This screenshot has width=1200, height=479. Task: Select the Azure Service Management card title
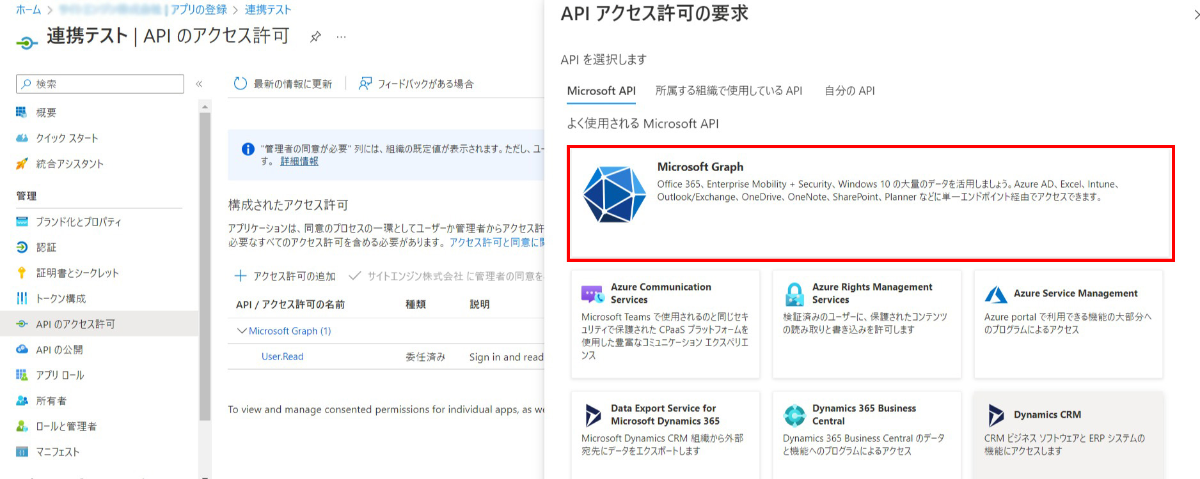(x=1075, y=293)
